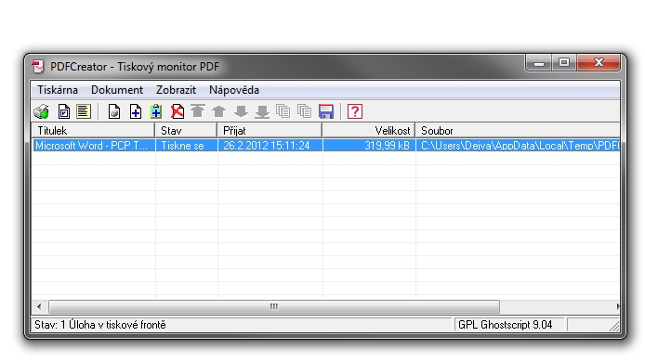Click the printer stop/start icon with green dot
The height and width of the screenshot is (362, 645).
[42, 111]
